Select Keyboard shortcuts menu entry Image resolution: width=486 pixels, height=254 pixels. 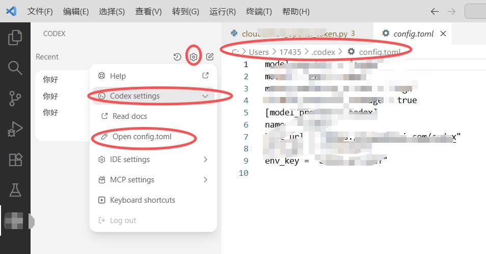(142, 200)
